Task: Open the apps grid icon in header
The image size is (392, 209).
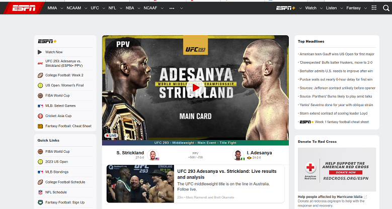Action: point(373,8)
